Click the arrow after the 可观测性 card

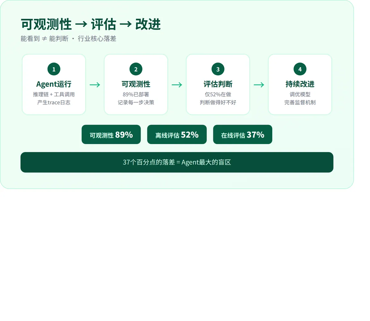[177, 85]
